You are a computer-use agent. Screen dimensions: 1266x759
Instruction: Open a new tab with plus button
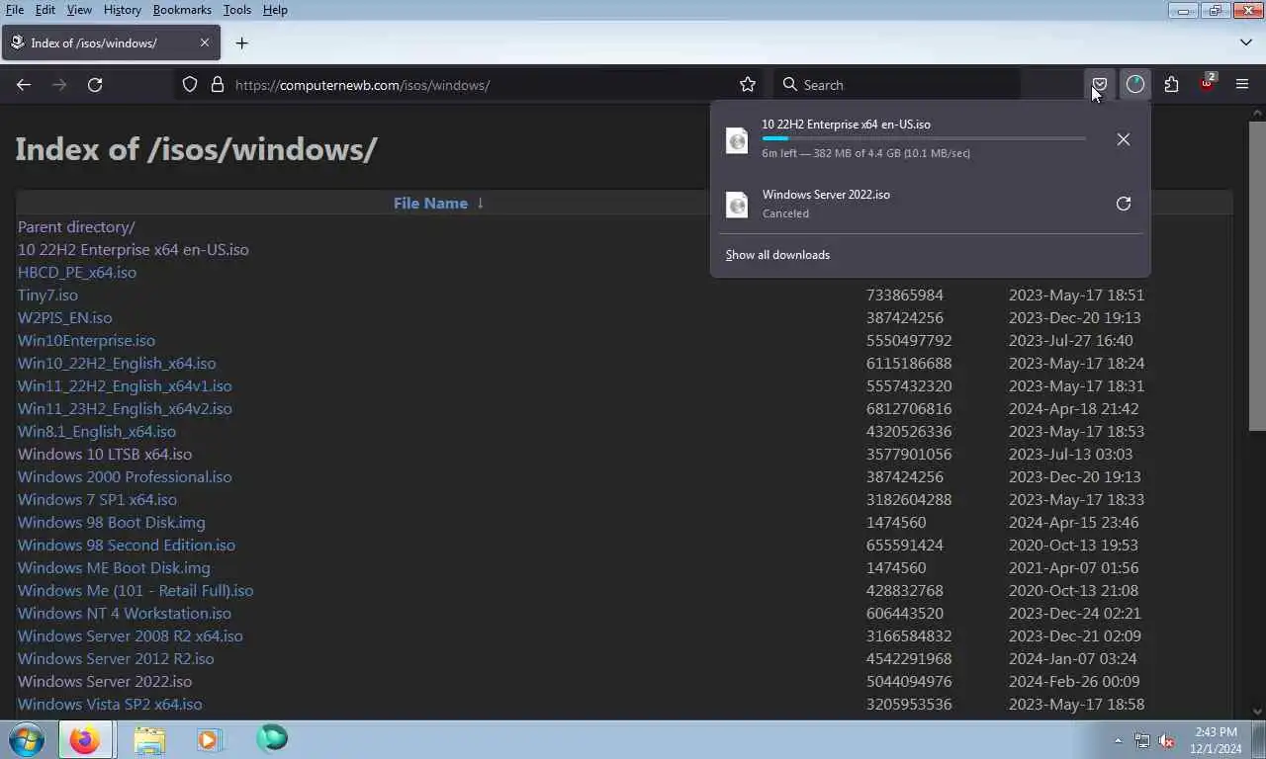(x=241, y=42)
